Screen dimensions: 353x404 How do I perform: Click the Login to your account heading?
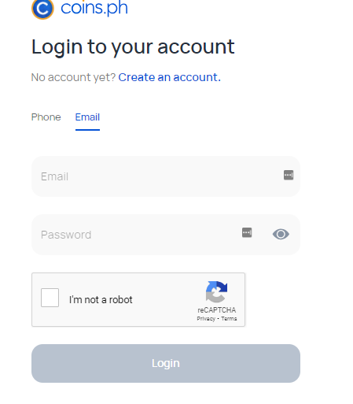click(x=133, y=47)
